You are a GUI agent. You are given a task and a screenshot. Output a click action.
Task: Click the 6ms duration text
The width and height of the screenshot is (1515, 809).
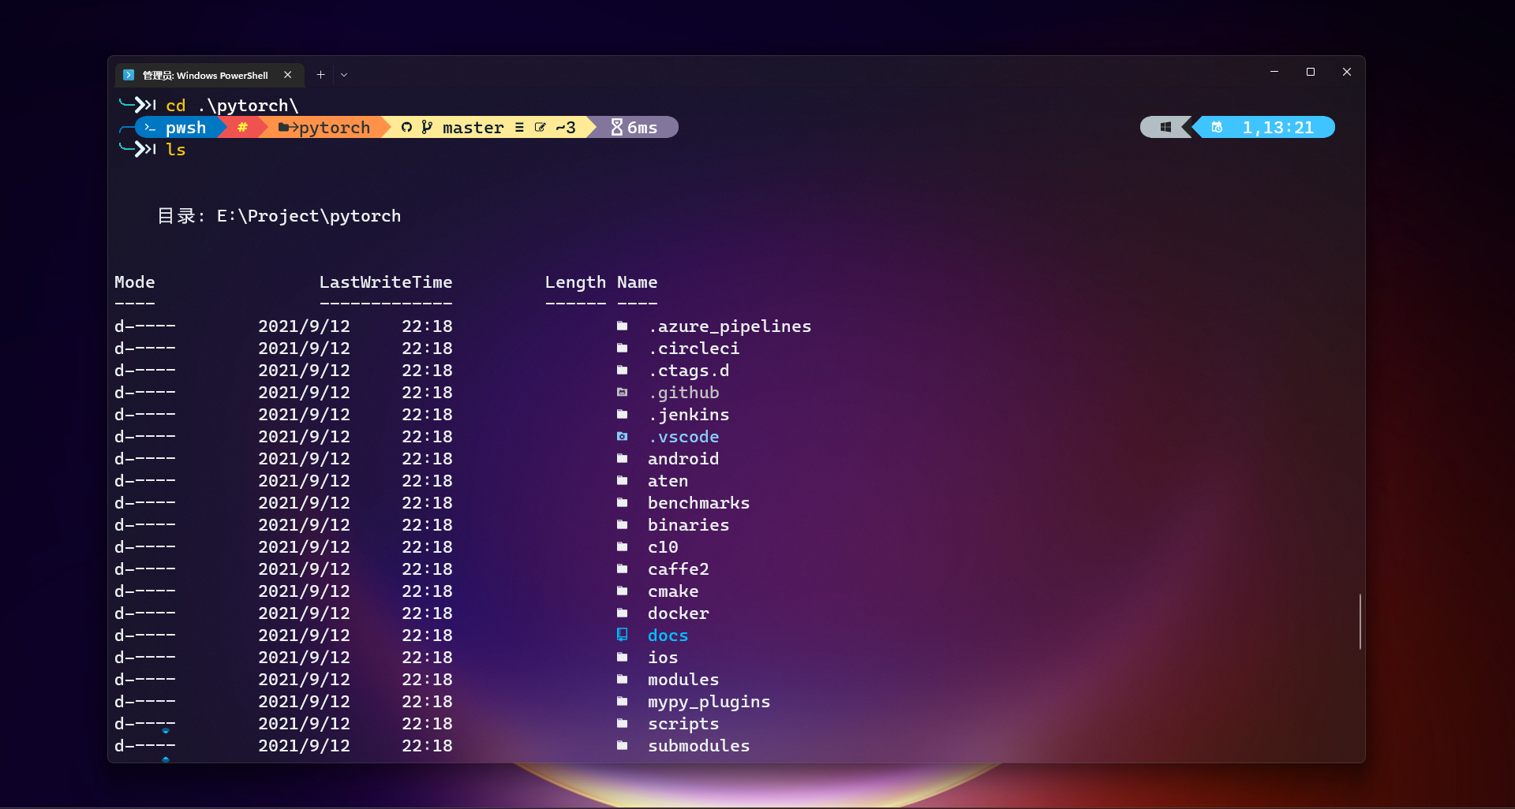coord(642,128)
